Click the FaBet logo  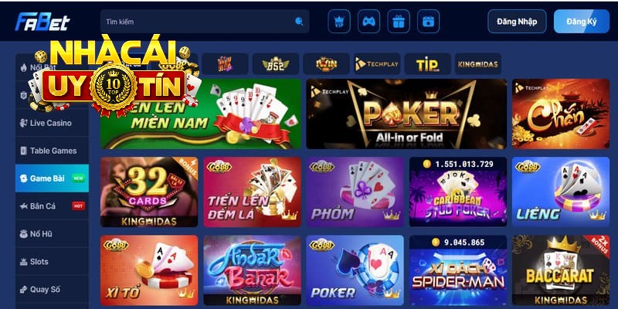point(42,22)
